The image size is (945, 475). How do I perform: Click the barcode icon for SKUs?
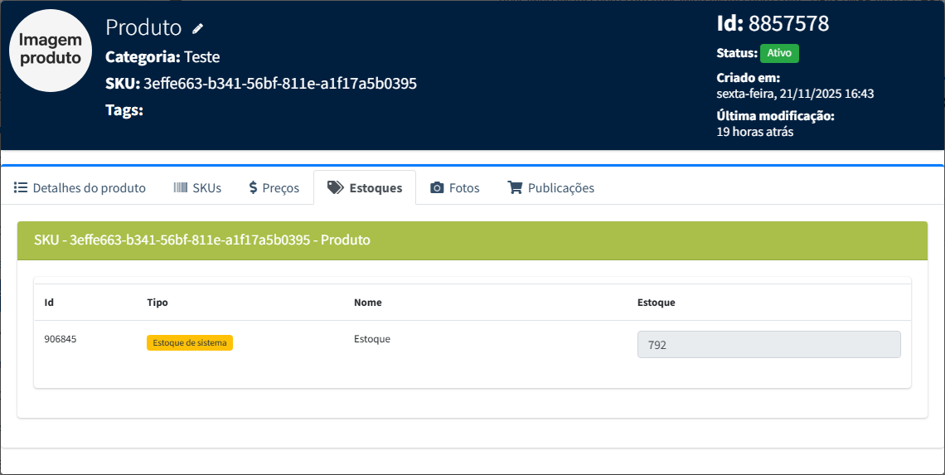pyautogui.click(x=180, y=188)
